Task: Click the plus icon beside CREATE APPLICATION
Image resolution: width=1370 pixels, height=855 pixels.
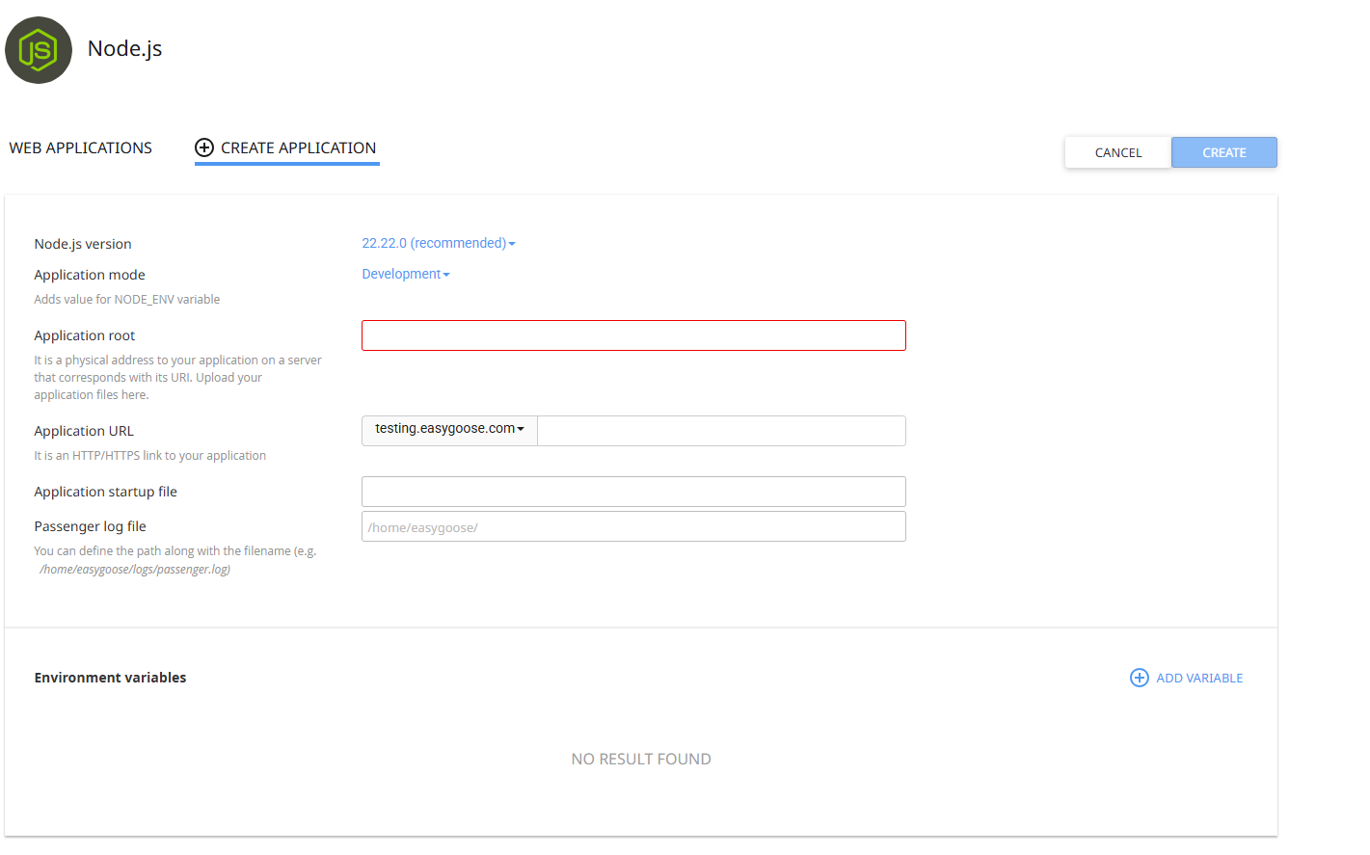Action: click(x=203, y=147)
